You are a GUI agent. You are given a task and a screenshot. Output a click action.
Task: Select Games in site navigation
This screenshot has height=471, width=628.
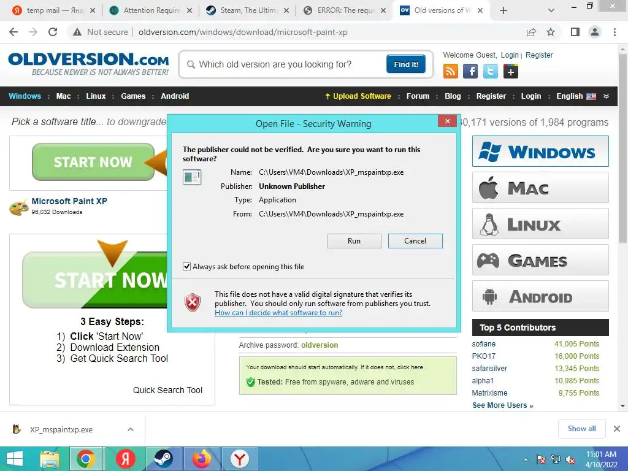(x=133, y=96)
